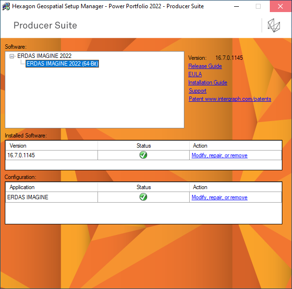Click the Version column header in Installed Software

click(x=52, y=146)
